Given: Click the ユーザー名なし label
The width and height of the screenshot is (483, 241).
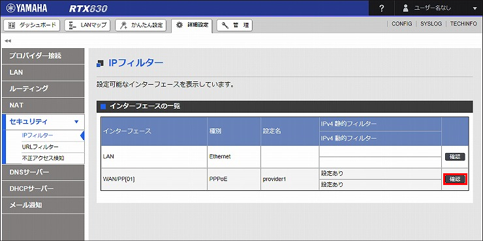Looking at the screenshot, I should click(x=433, y=8).
